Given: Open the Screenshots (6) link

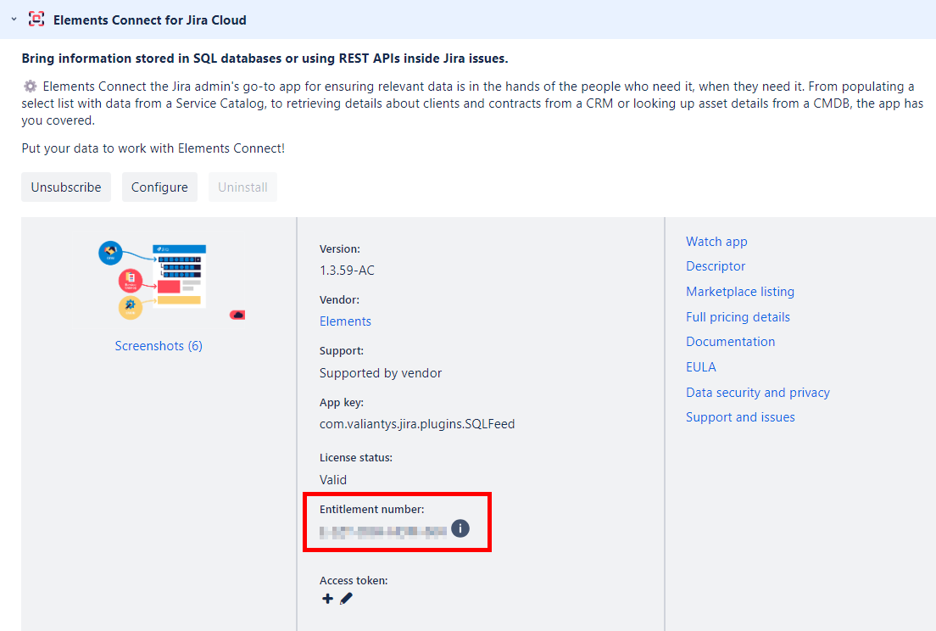Looking at the screenshot, I should click(x=159, y=346).
